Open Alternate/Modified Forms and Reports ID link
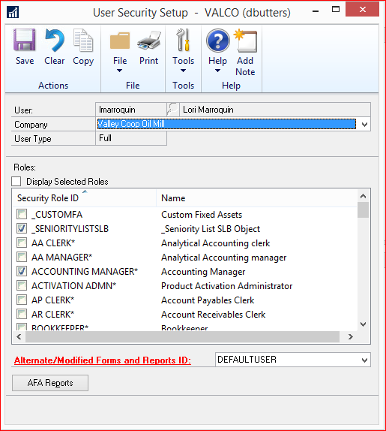The image size is (386, 431). pyautogui.click(x=103, y=360)
